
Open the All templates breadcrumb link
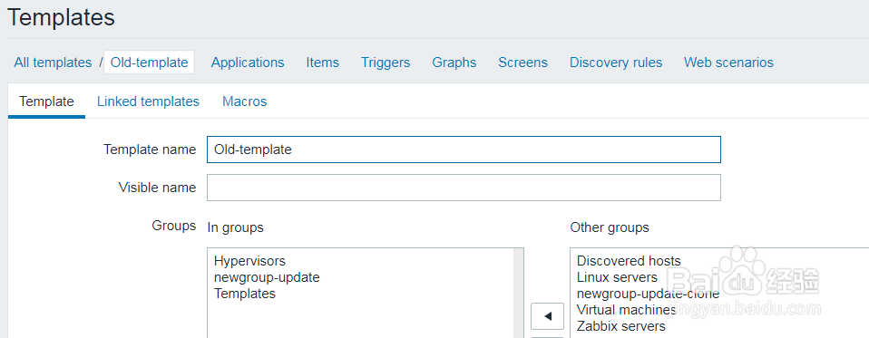click(x=53, y=63)
